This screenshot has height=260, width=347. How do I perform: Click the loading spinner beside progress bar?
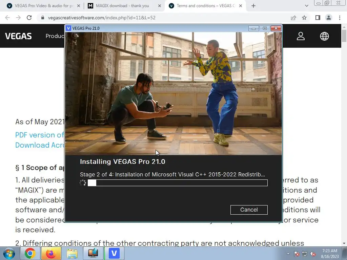tap(83, 183)
